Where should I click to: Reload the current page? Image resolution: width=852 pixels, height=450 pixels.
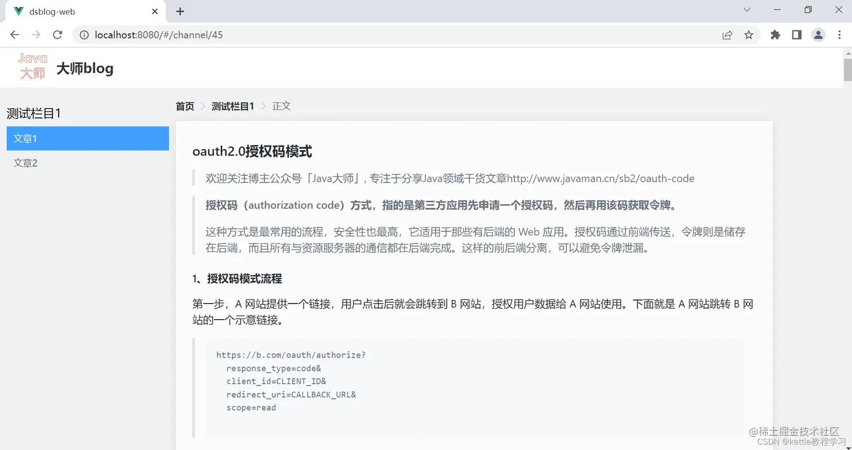pyautogui.click(x=57, y=34)
